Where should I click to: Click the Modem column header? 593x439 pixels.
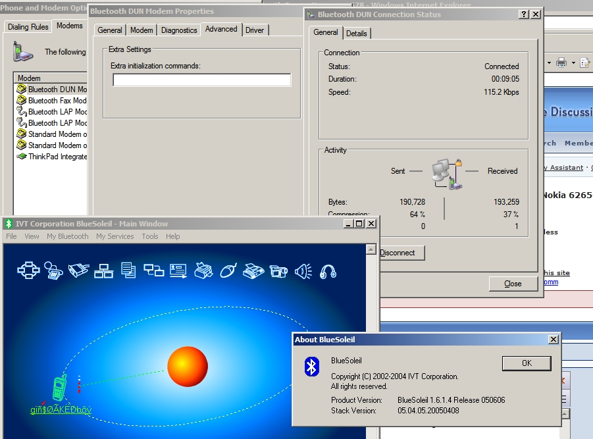pyautogui.click(x=50, y=78)
